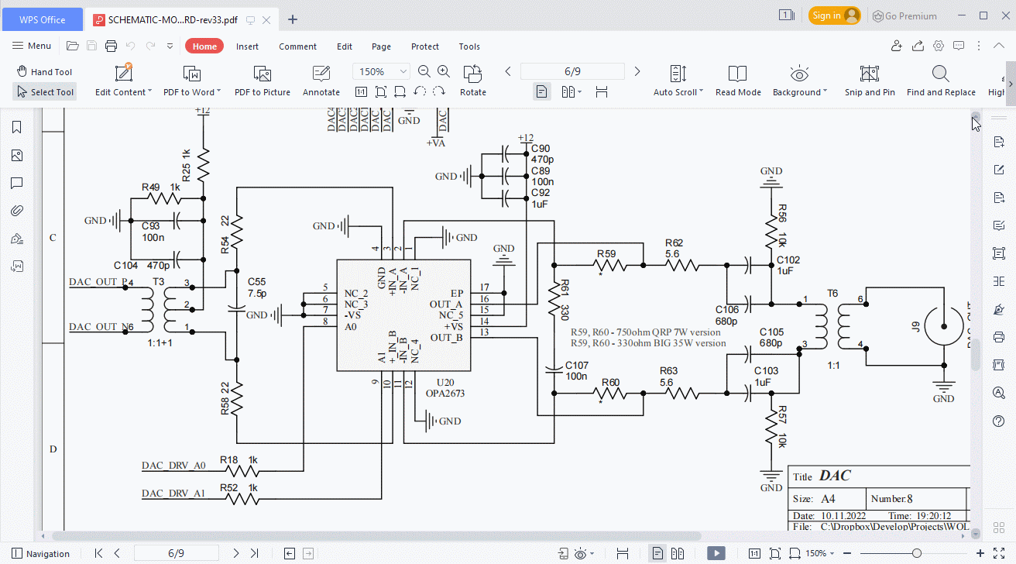Open the bookmark panel in left sidebar
Image resolution: width=1016 pixels, height=564 pixels.
pyautogui.click(x=16, y=128)
